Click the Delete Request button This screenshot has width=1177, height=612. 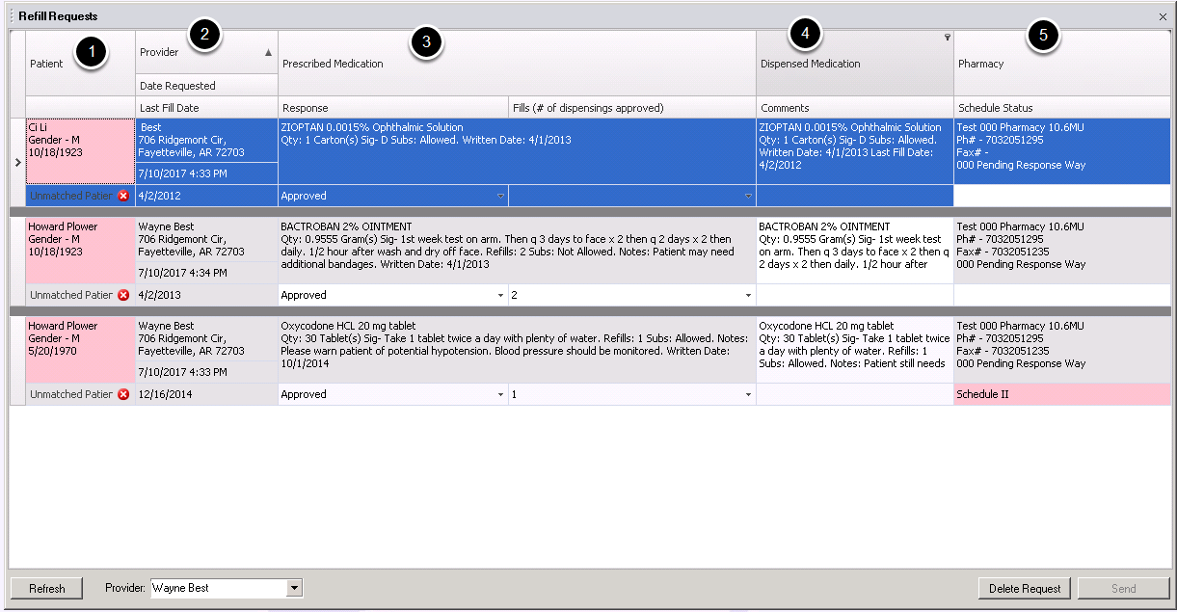[1024, 588]
